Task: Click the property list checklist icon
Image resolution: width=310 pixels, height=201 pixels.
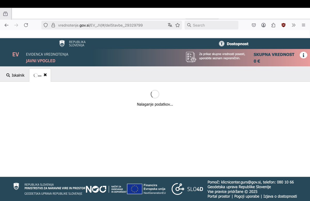Action: point(191,57)
